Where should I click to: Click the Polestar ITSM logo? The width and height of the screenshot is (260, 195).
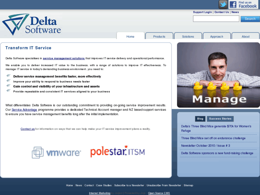point(117,151)
